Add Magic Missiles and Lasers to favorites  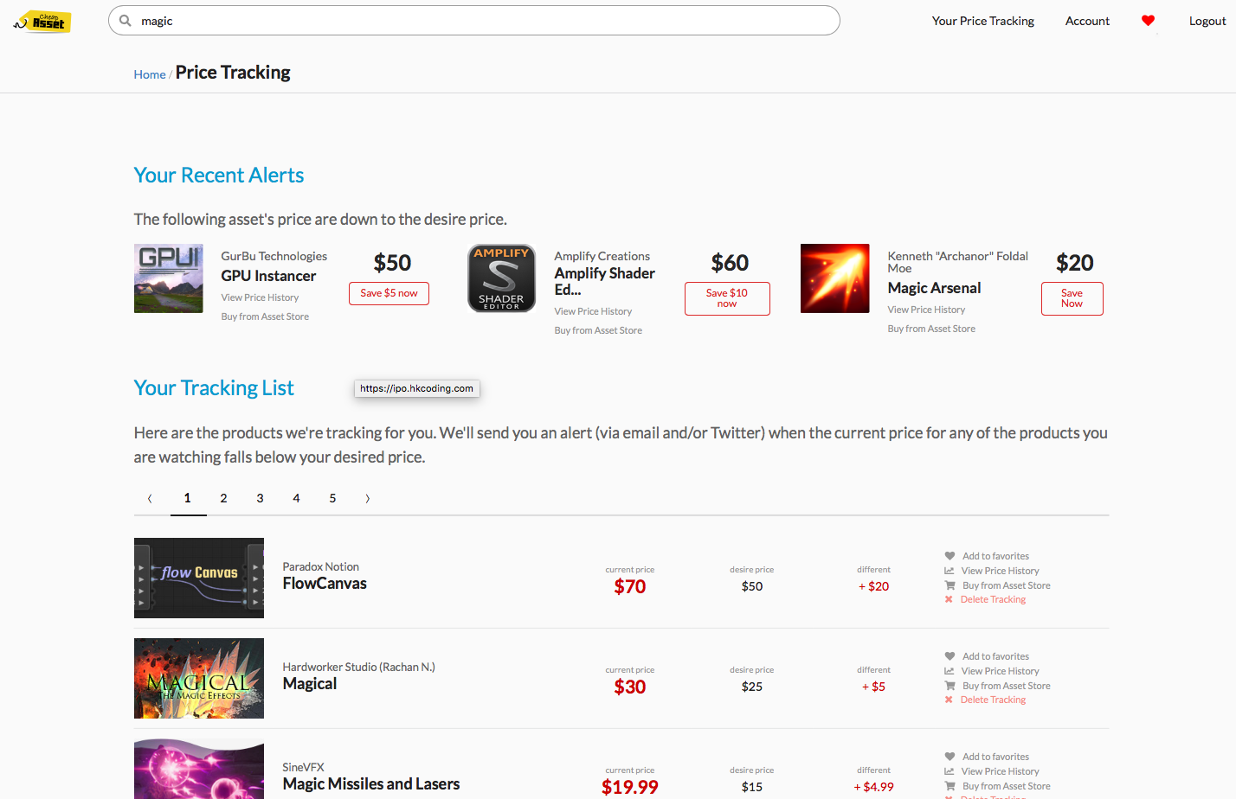click(x=995, y=757)
